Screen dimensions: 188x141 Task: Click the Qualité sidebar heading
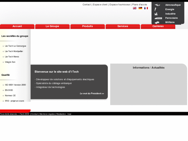coord(5,75)
